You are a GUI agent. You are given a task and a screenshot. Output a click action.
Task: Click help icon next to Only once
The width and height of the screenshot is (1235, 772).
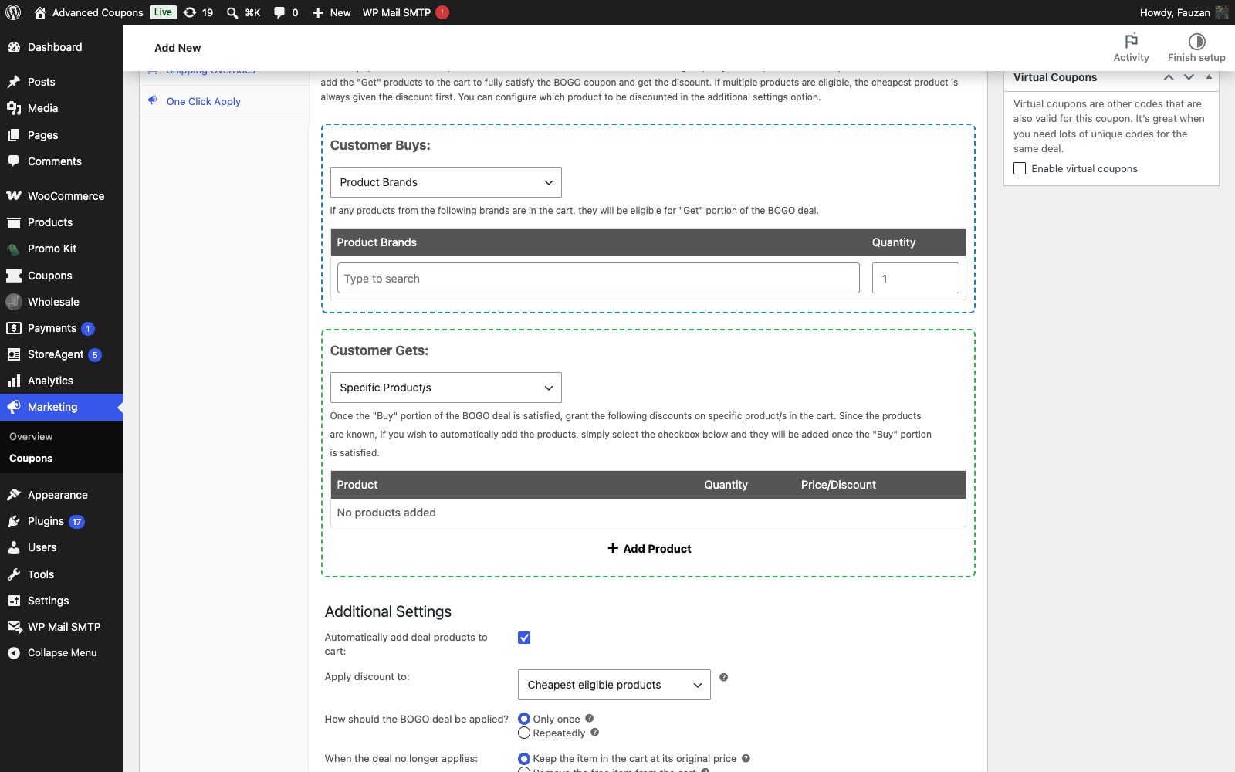[589, 718]
